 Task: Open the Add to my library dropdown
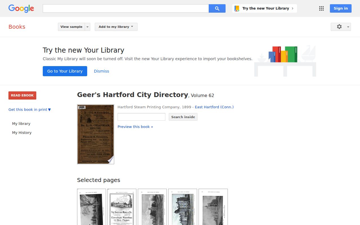pyautogui.click(x=116, y=27)
